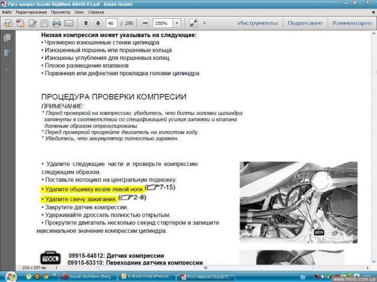Go to the previous page arrow
This screenshot has width=377, height=282.
pos(86,23)
